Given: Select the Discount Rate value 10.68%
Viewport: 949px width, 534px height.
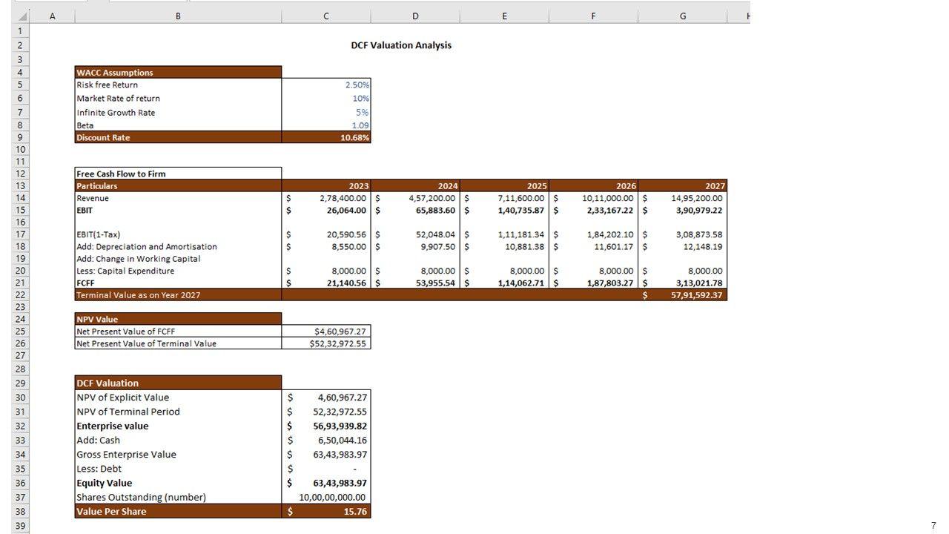Looking at the screenshot, I should tap(326, 137).
